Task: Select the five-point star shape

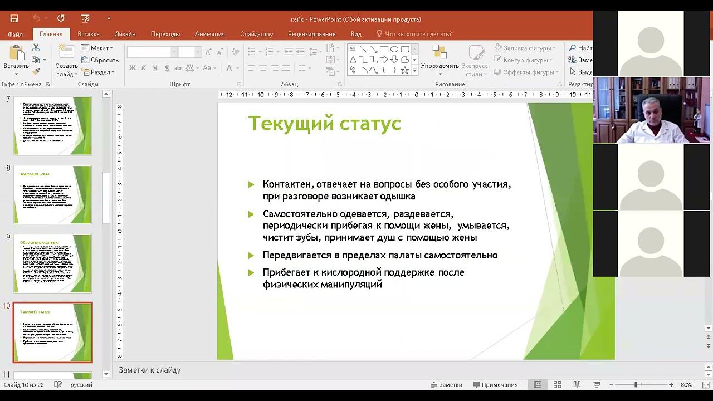Action: point(405,70)
